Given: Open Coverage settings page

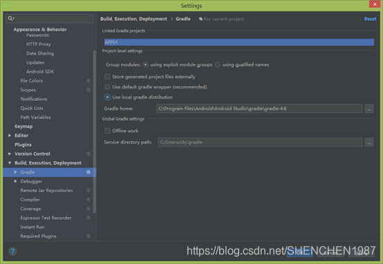Looking at the screenshot, I should 30,209.
